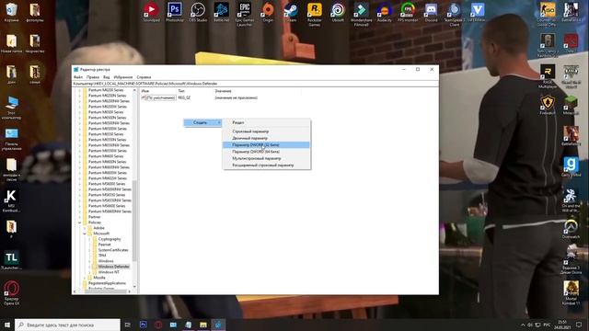Open Task View from the taskbar
The width and height of the screenshot is (589, 331).
127,325
